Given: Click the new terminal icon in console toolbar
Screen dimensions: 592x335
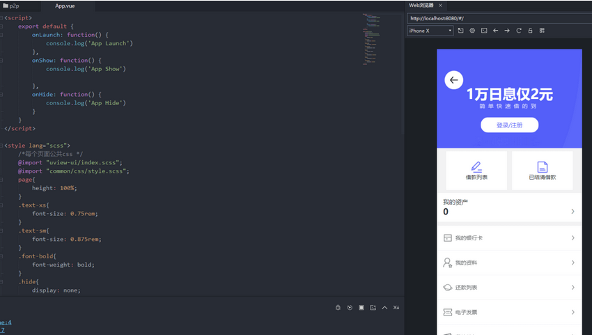Looking at the screenshot, I should point(373,307).
